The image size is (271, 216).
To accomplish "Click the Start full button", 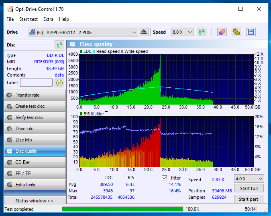I will 249,188.
